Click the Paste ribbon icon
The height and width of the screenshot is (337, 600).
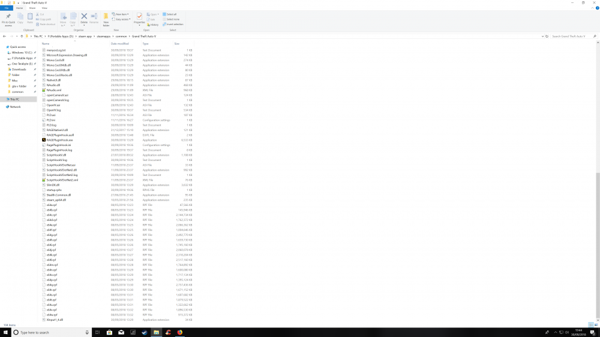(30, 17)
